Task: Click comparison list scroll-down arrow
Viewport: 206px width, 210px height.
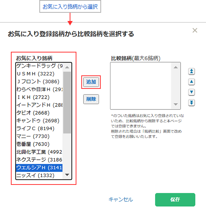Action: 176,104
